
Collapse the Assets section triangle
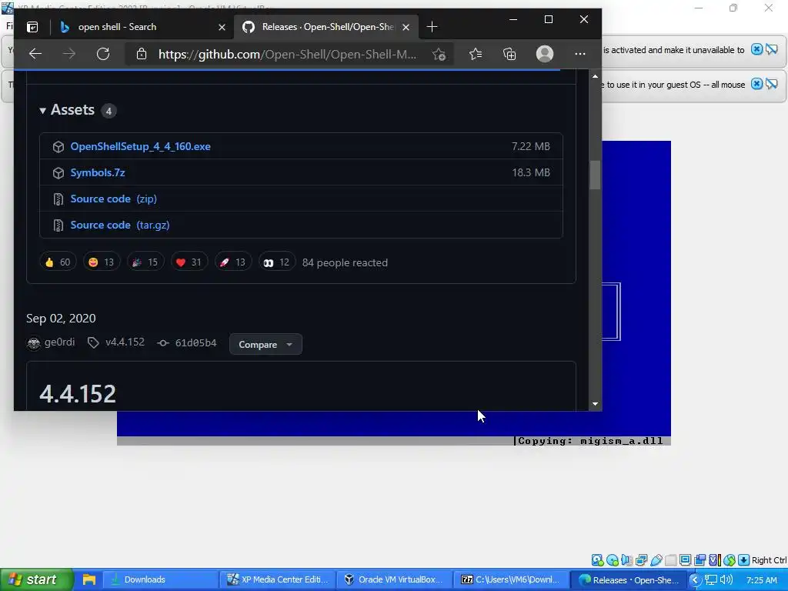(x=43, y=111)
